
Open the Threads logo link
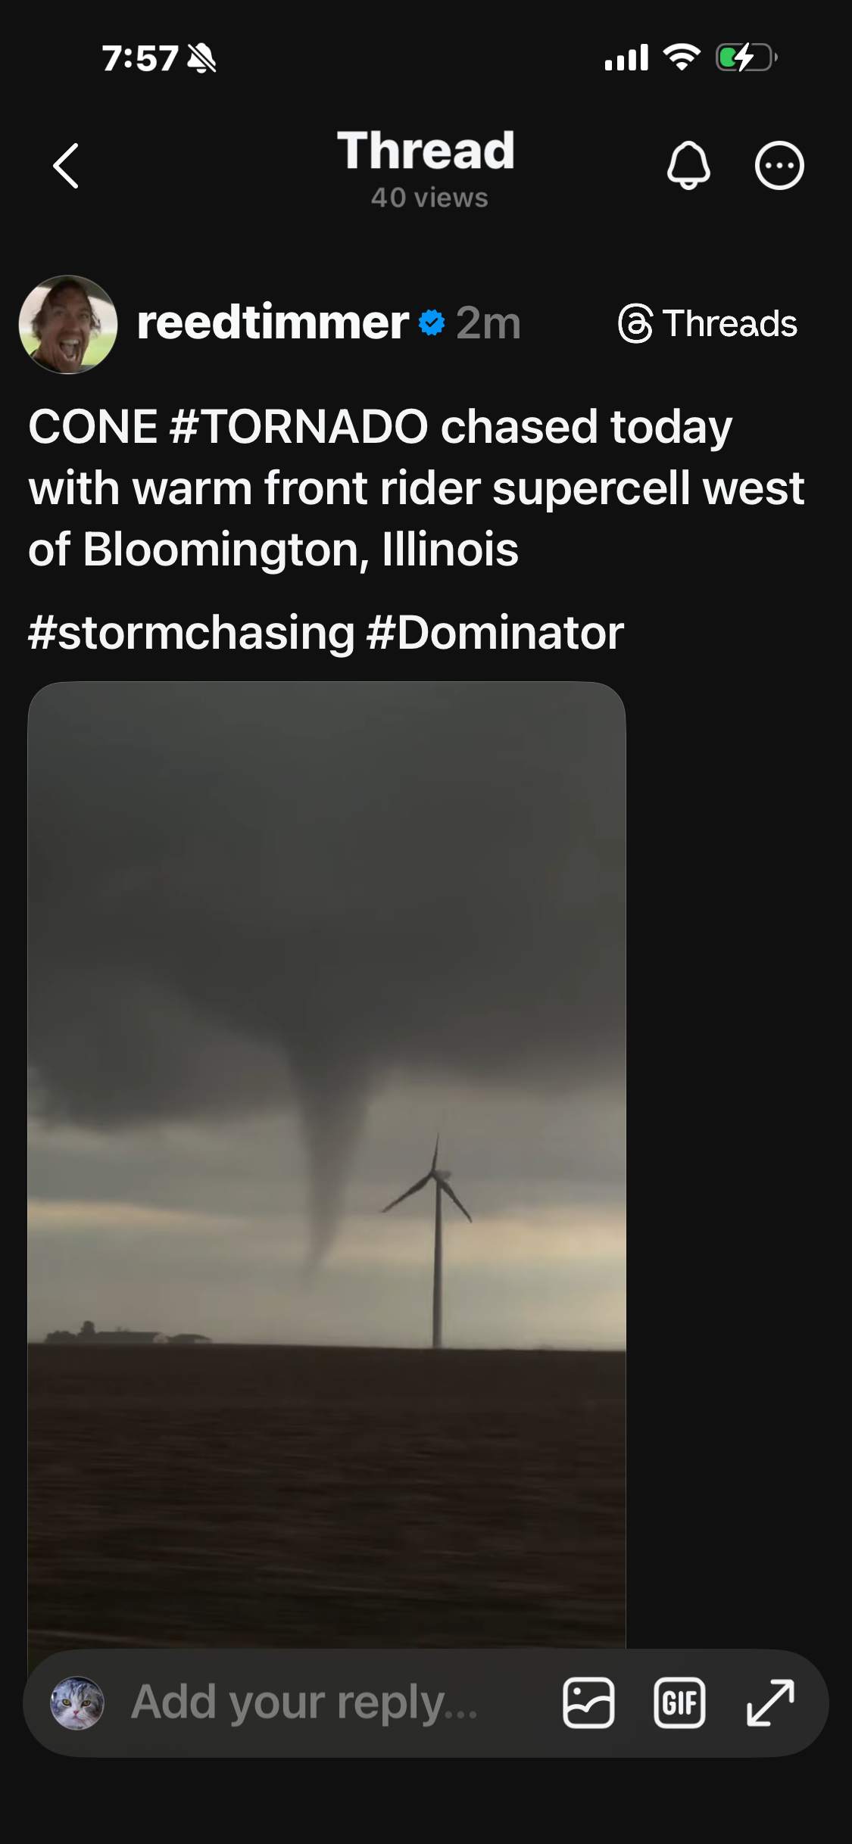[707, 324]
